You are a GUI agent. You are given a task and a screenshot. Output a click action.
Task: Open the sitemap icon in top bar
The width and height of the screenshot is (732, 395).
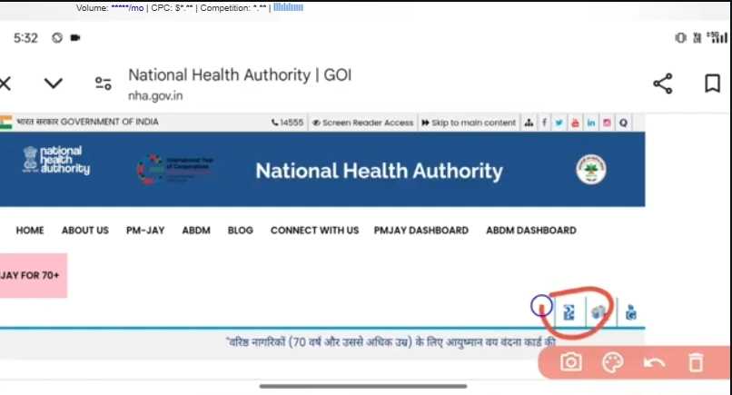point(529,123)
